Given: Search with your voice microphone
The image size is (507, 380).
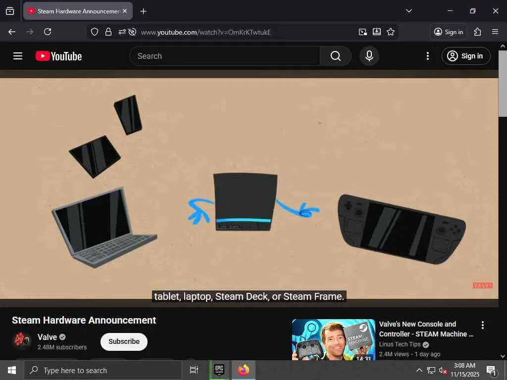Looking at the screenshot, I should pos(369,56).
